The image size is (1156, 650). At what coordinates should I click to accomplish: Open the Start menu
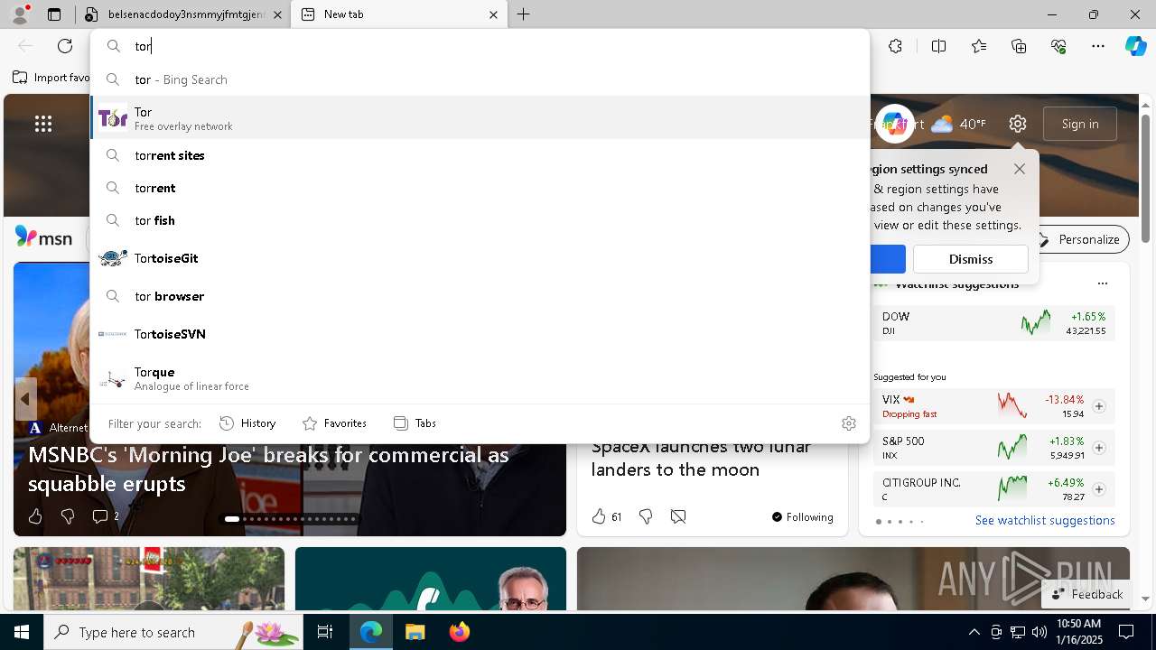(x=22, y=632)
